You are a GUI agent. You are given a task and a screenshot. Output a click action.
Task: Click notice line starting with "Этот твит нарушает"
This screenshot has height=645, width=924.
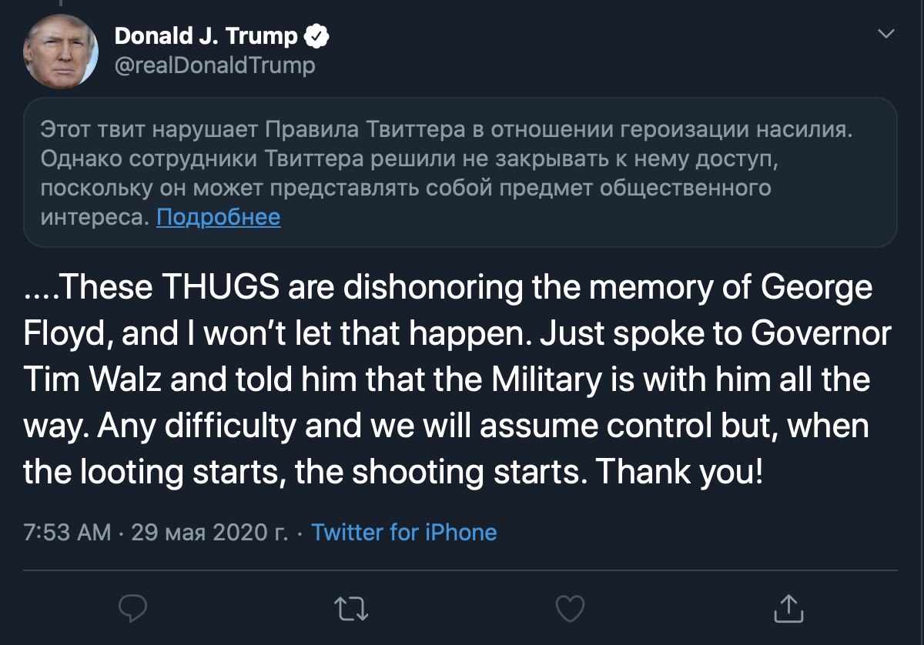tap(447, 130)
